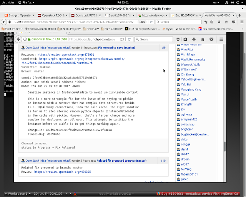246x197 pixels.
Task: Click inner browser Pocket icon
Action: 211,39
